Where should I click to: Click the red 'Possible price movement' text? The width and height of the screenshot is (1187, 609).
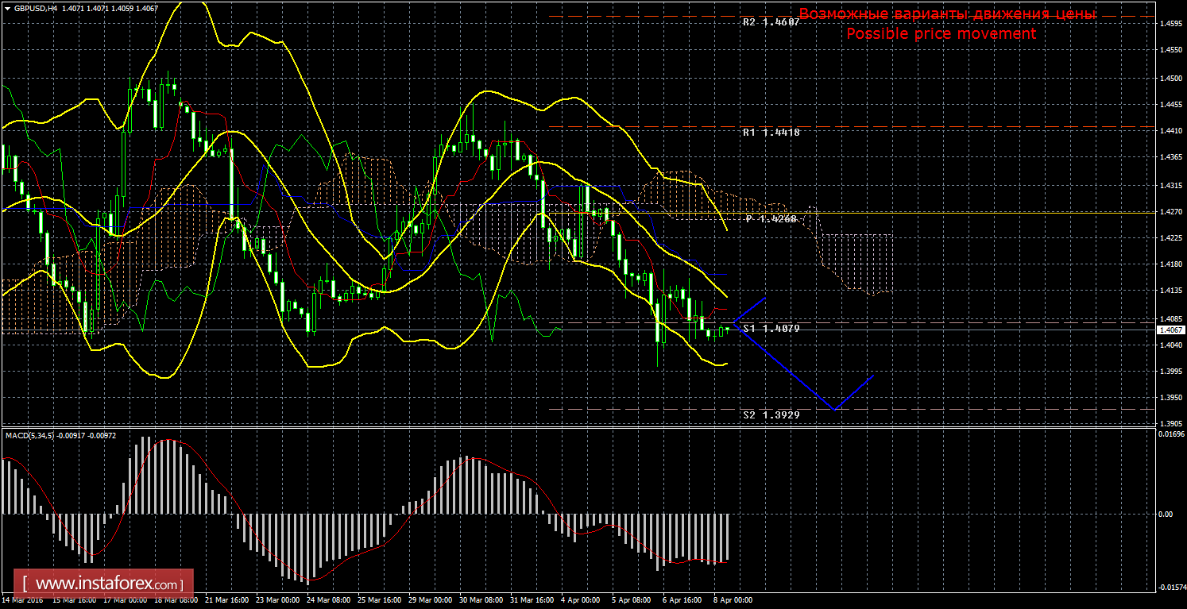pos(941,34)
